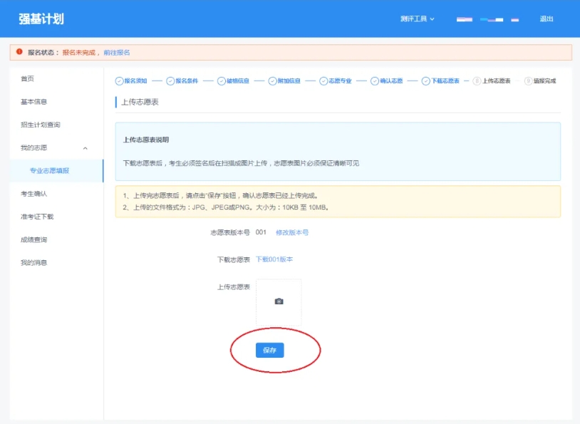Click 退出 to log out
580x424 pixels.
[x=547, y=19]
